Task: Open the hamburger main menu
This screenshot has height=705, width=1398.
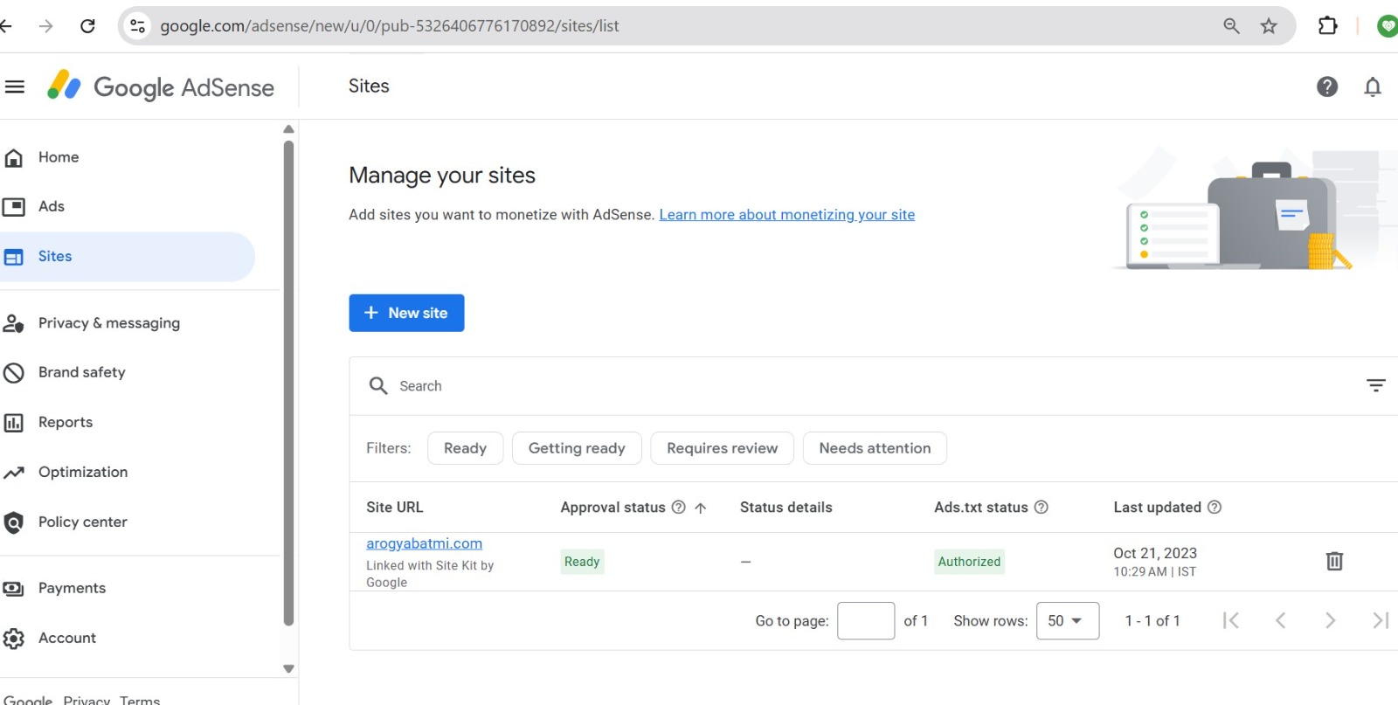Action: 14,86
